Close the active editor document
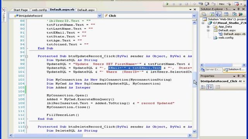 [195, 10]
